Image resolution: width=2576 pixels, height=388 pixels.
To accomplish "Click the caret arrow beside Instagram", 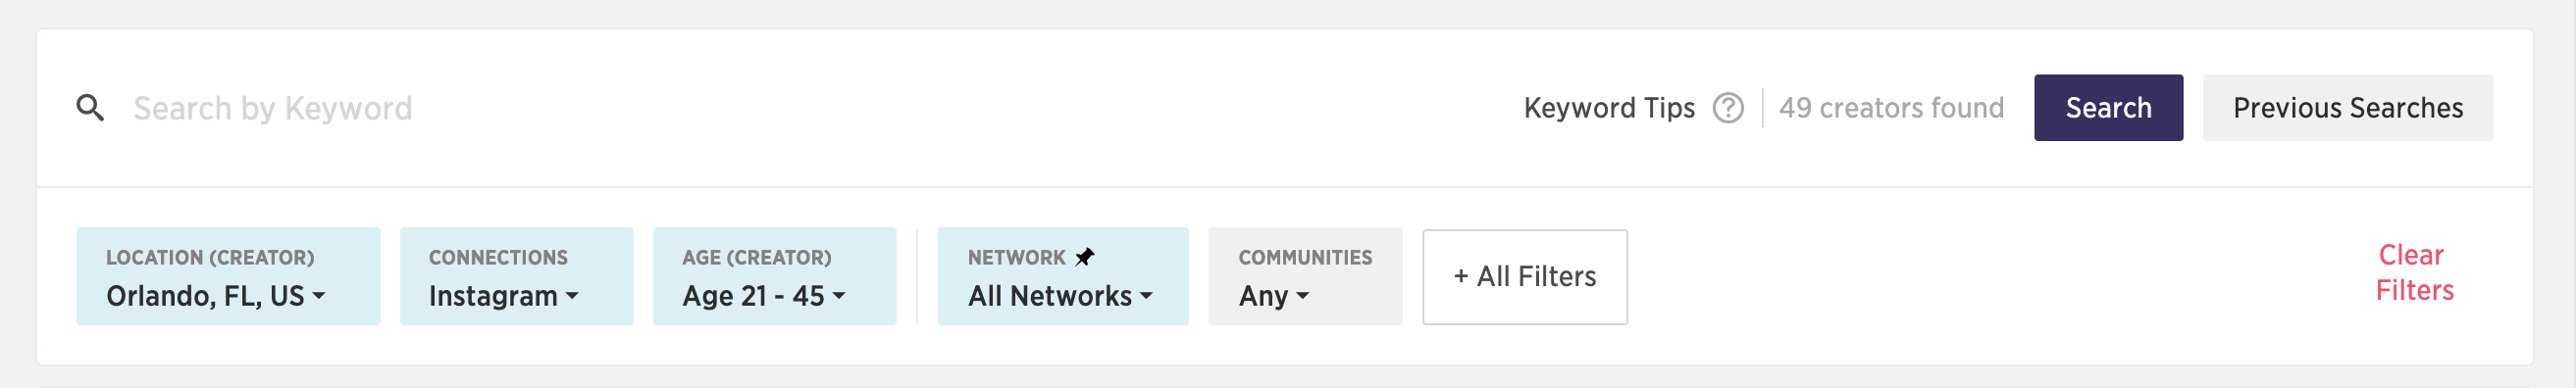I will 572,296.
